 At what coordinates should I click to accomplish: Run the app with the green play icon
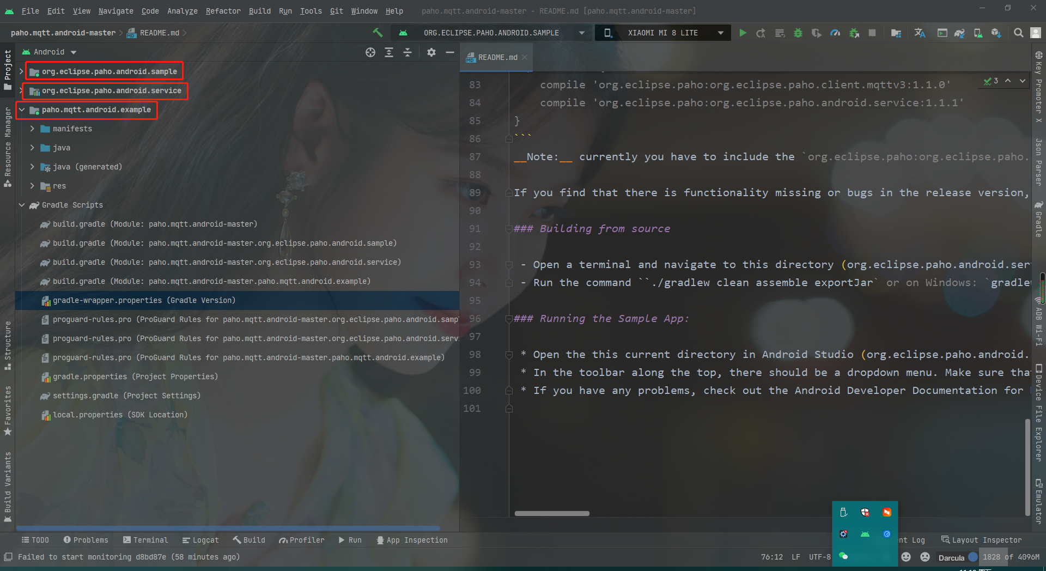(x=743, y=33)
